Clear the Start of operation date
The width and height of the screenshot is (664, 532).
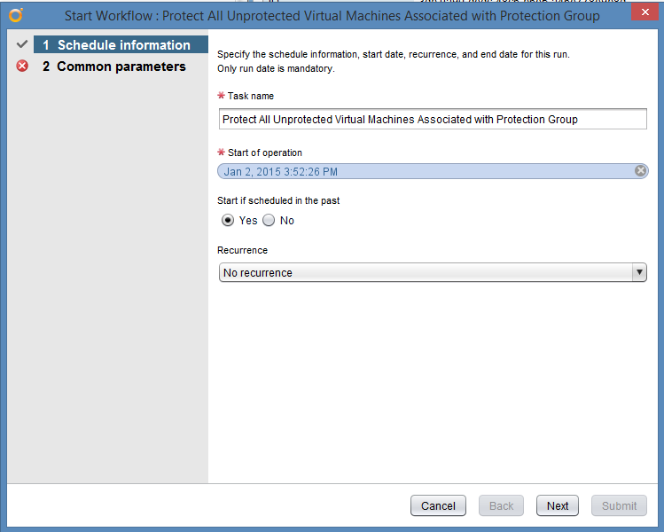click(x=640, y=171)
